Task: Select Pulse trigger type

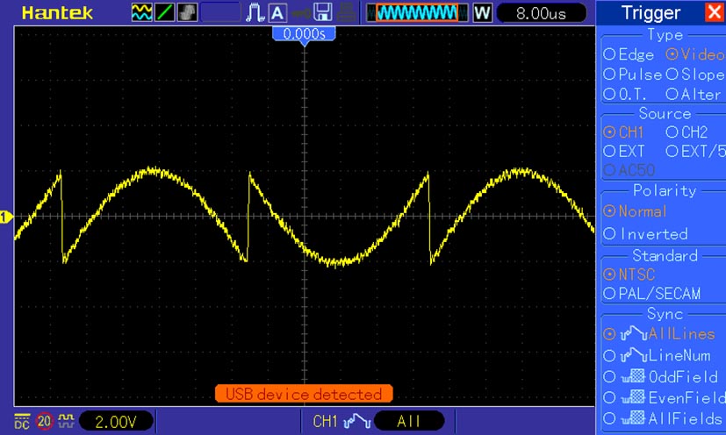Action: click(609, 75)
